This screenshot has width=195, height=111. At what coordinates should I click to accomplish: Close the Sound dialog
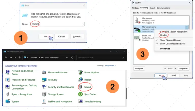click(x=190, y=3)
